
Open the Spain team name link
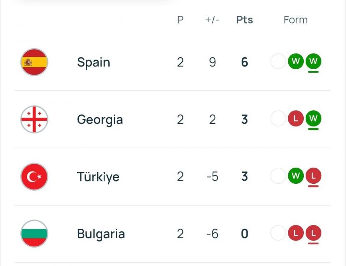(x=93, y=62)
